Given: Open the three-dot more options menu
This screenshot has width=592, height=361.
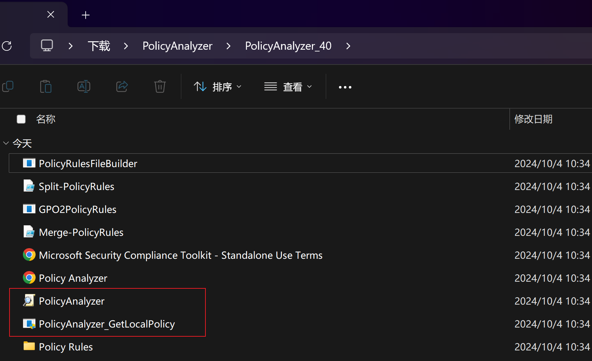Looking at the screenshot, I should click(345, 87).
